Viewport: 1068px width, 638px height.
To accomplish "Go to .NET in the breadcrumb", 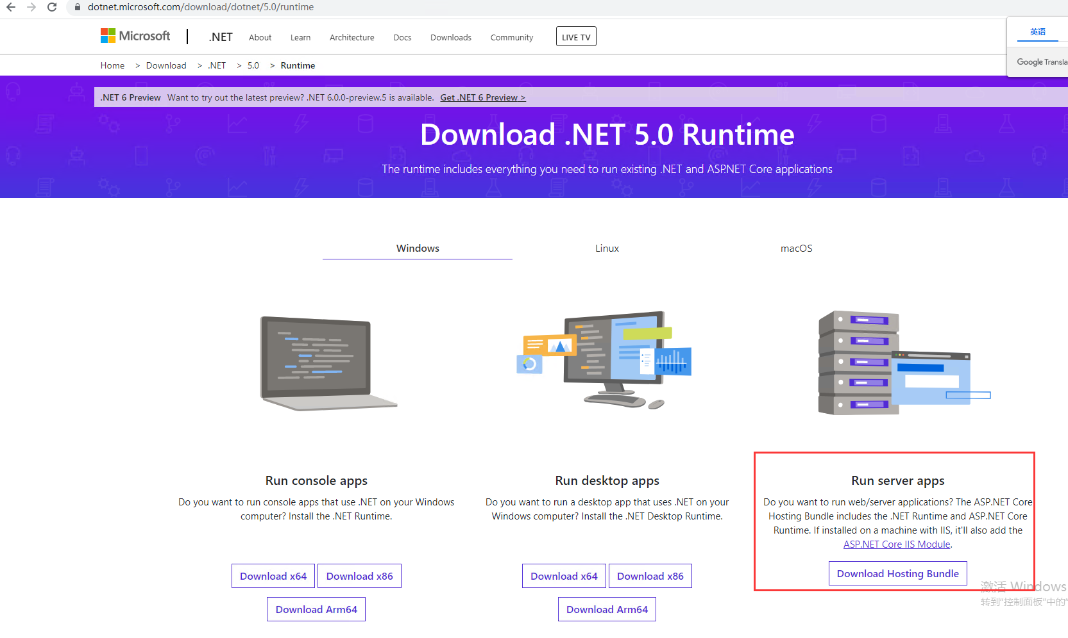I will [217, 65].
